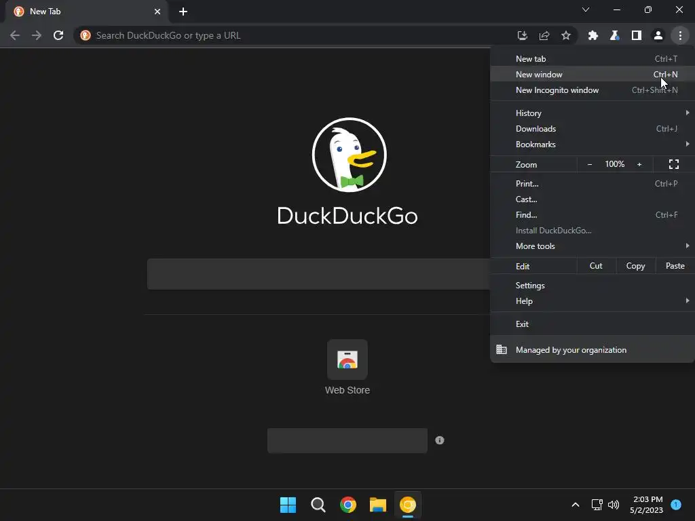Bookmark this tab with the star icon
695x521 pixels.
[566, 35]
